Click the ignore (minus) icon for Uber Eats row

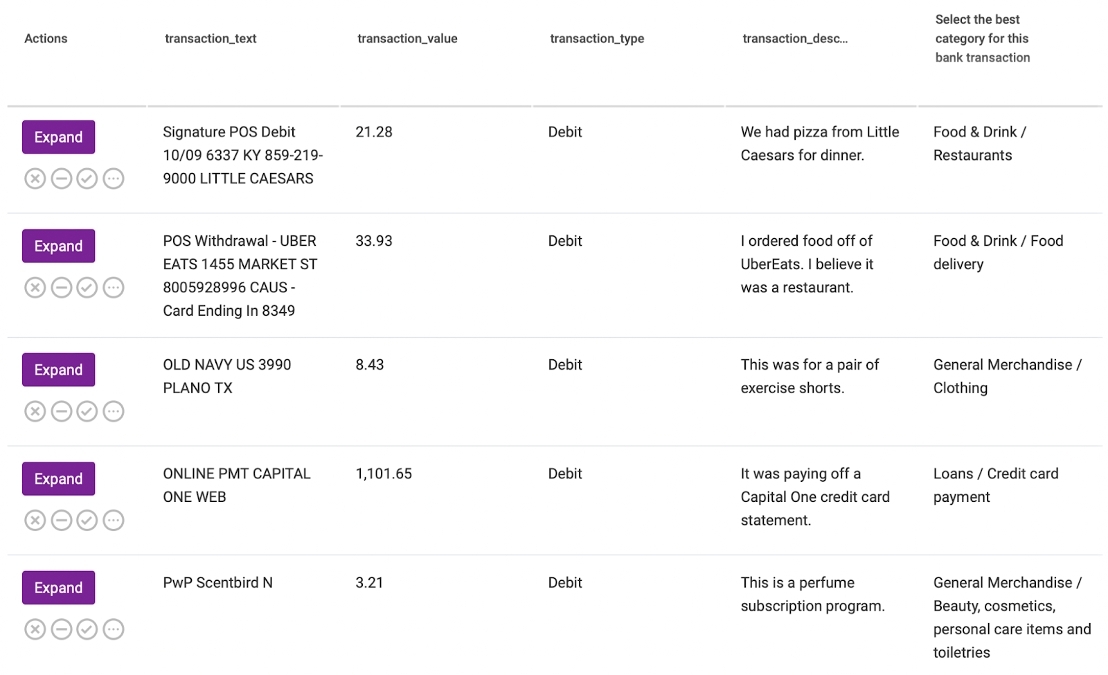coord(61,287)
